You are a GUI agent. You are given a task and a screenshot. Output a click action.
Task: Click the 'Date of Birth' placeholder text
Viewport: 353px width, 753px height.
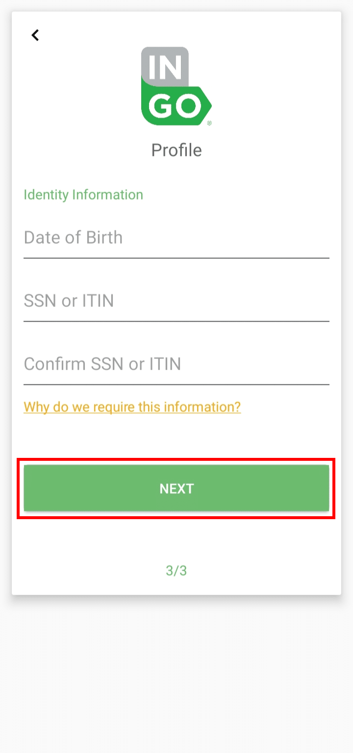(x=73, y=238)
